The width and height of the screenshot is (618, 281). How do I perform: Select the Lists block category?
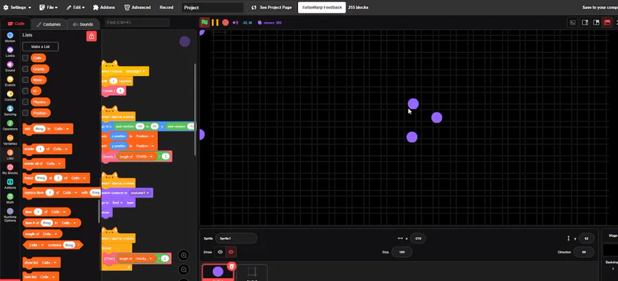[x=10, y=155]
